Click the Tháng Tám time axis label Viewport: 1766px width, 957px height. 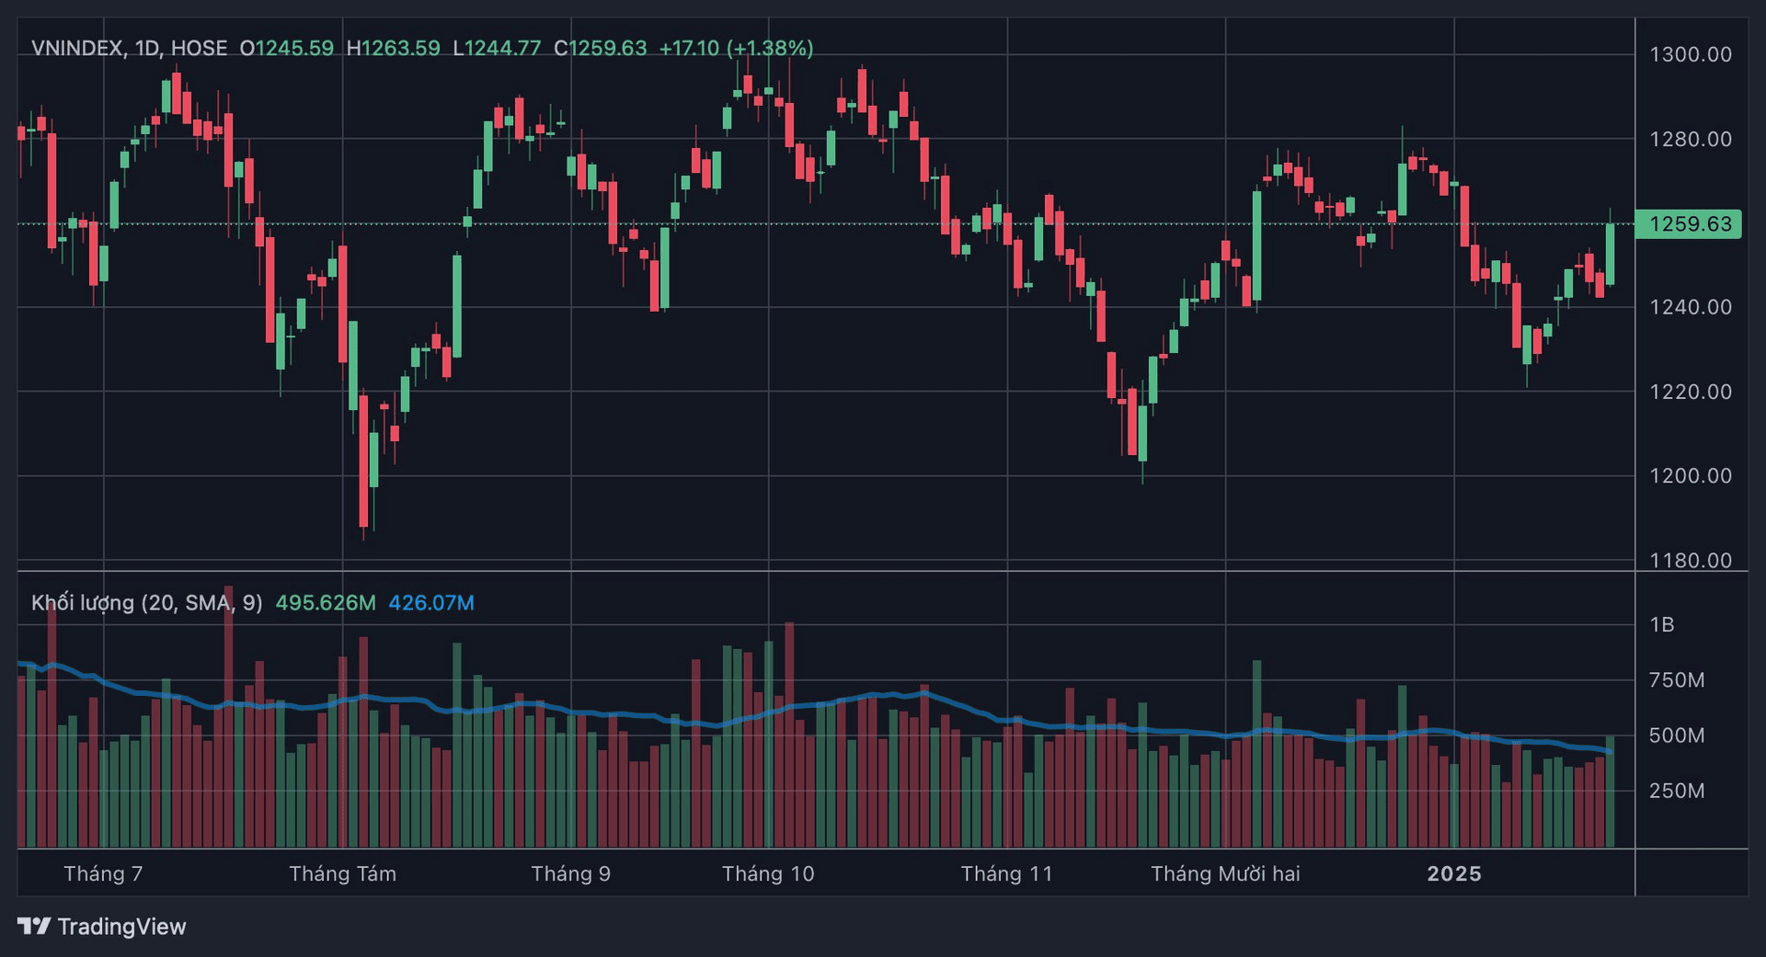[x=343, y=873]
